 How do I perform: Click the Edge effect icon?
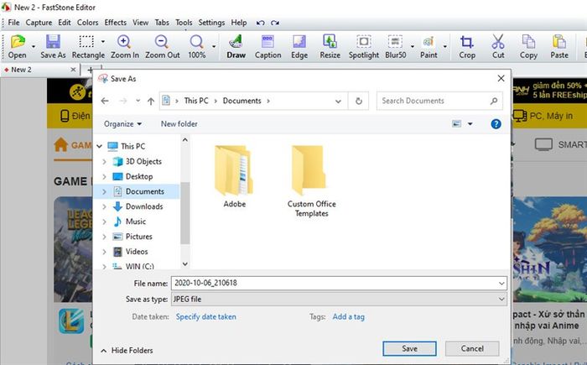(299, 42)
